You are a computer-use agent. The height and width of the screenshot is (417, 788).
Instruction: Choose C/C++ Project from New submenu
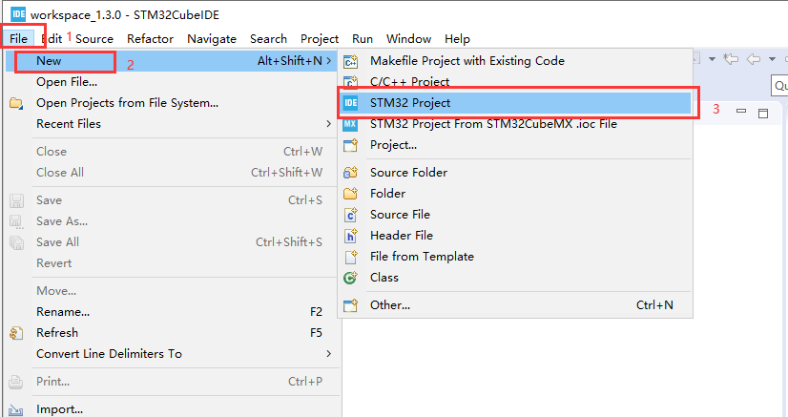pyautogui.click(x=409, y=82)
